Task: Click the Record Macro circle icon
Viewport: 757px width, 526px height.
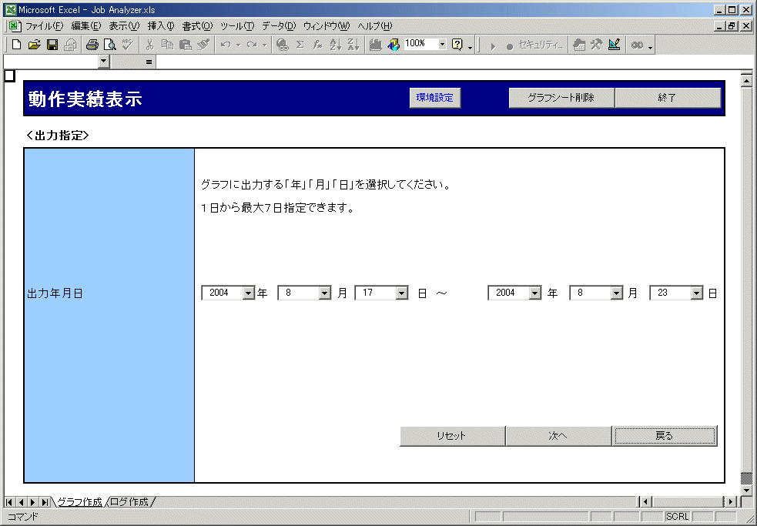Action: (509, 46)
